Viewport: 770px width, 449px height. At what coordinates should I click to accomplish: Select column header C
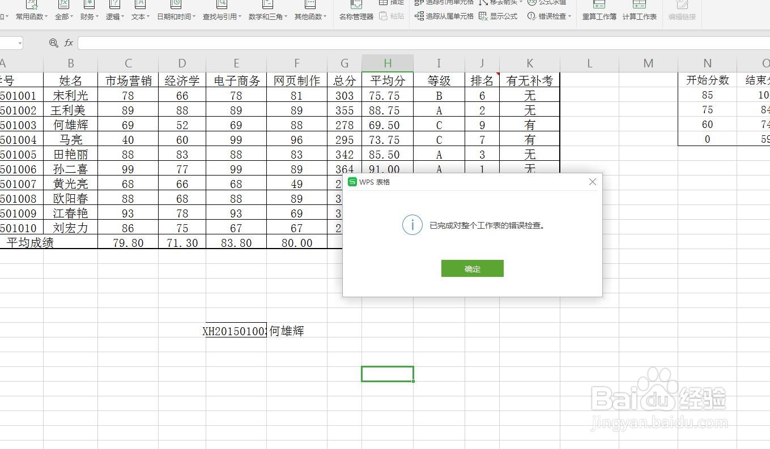(128, 63)
